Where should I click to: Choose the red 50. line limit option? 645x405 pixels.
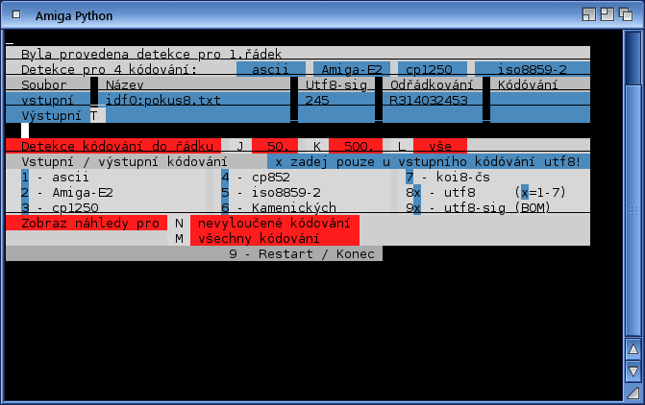pyautogui.click(x=277, y=146)
